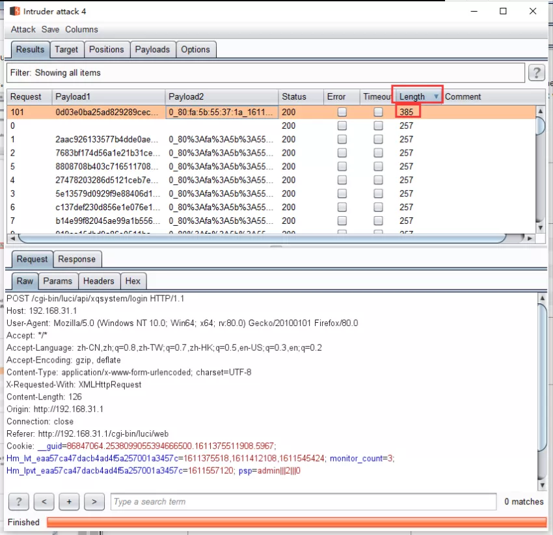Viewport: 553px width, 535px height.
Task: Click the plus button beside search
Action: click(69, 501)
